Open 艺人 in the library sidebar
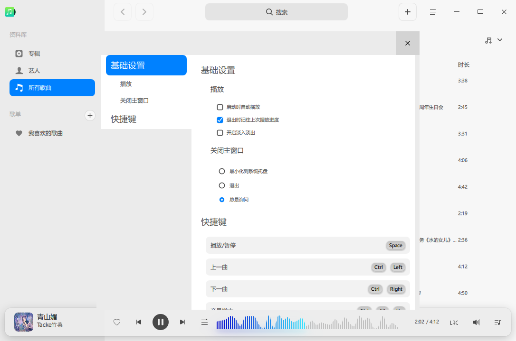The image size is (516, 341). tap(52, 71)
